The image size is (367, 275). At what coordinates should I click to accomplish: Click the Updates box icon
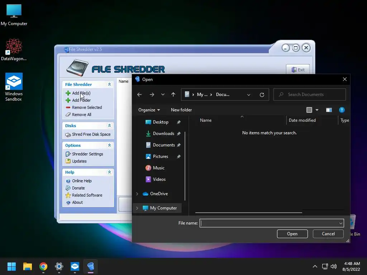(x=68, y=161)
